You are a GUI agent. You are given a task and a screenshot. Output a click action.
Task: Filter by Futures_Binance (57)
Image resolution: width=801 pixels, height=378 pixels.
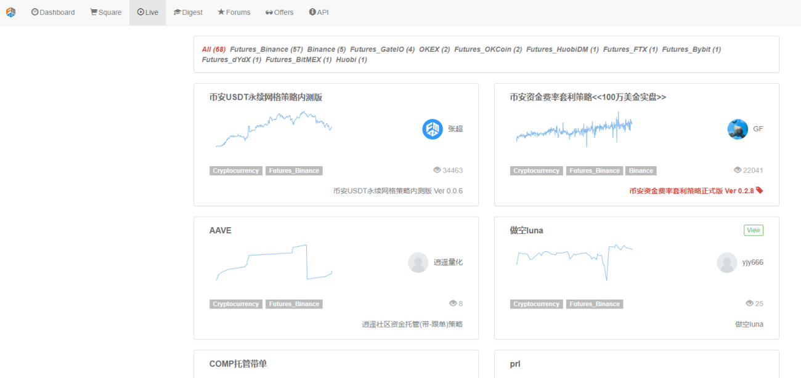266,49
